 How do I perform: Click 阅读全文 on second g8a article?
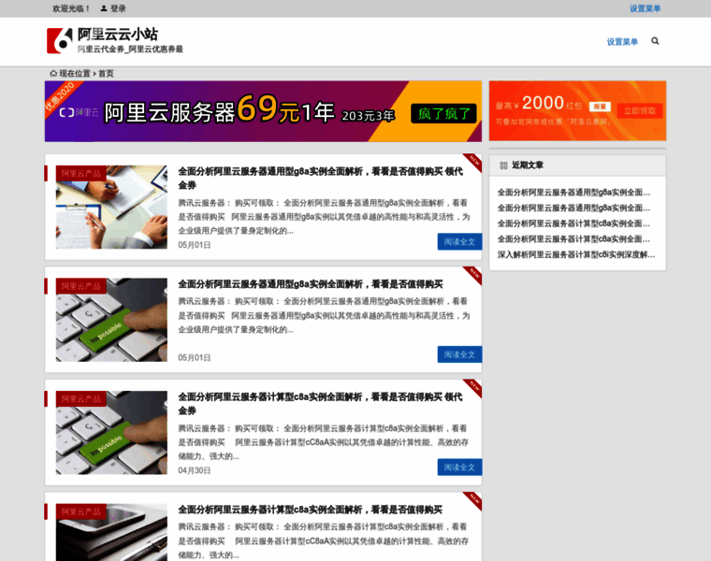click(459, 354)
